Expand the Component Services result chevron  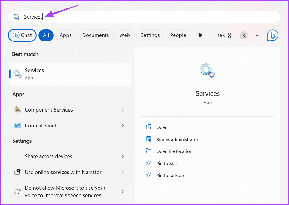(x=123, y=110)
